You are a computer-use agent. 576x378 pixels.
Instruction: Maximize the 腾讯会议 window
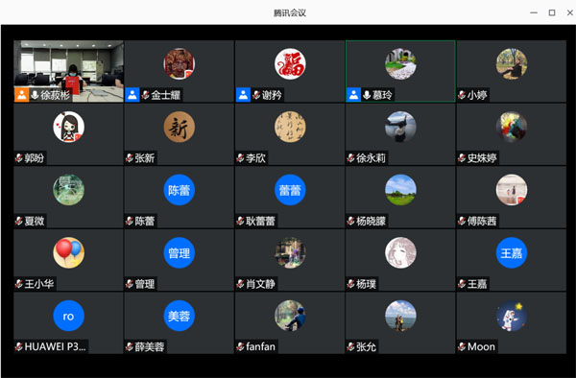coord(552,12)
